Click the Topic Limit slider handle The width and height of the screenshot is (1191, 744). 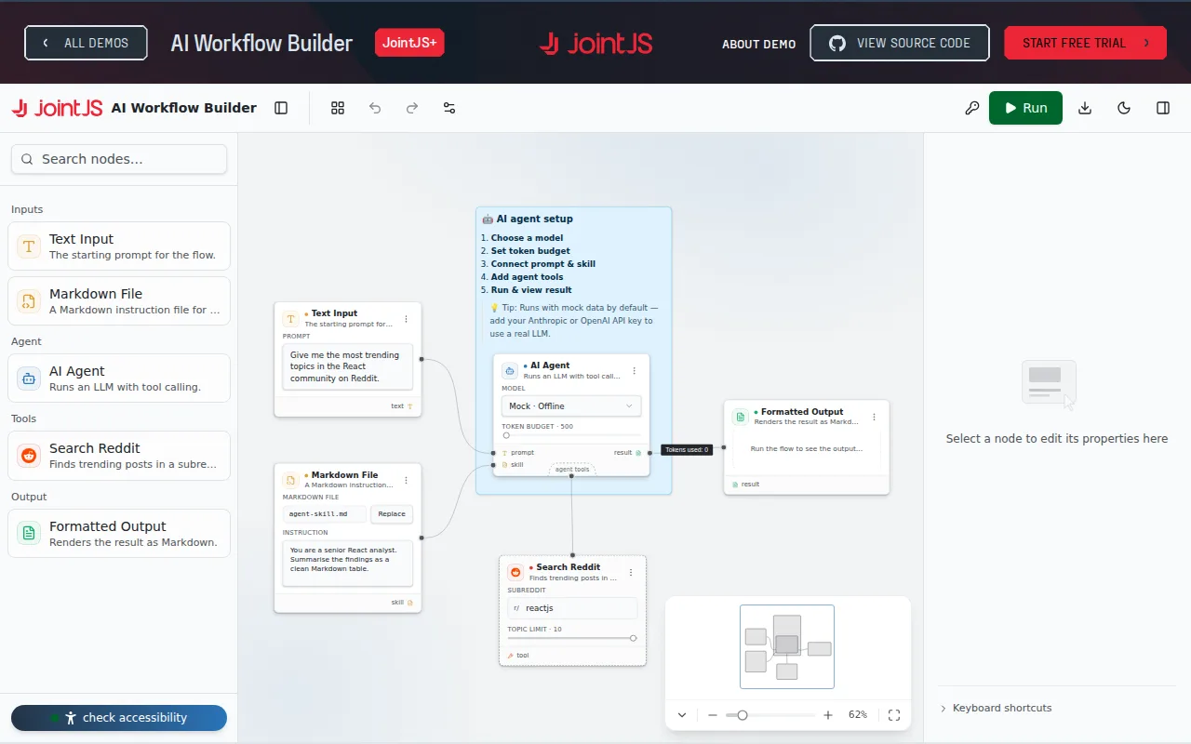click(633, 638)
